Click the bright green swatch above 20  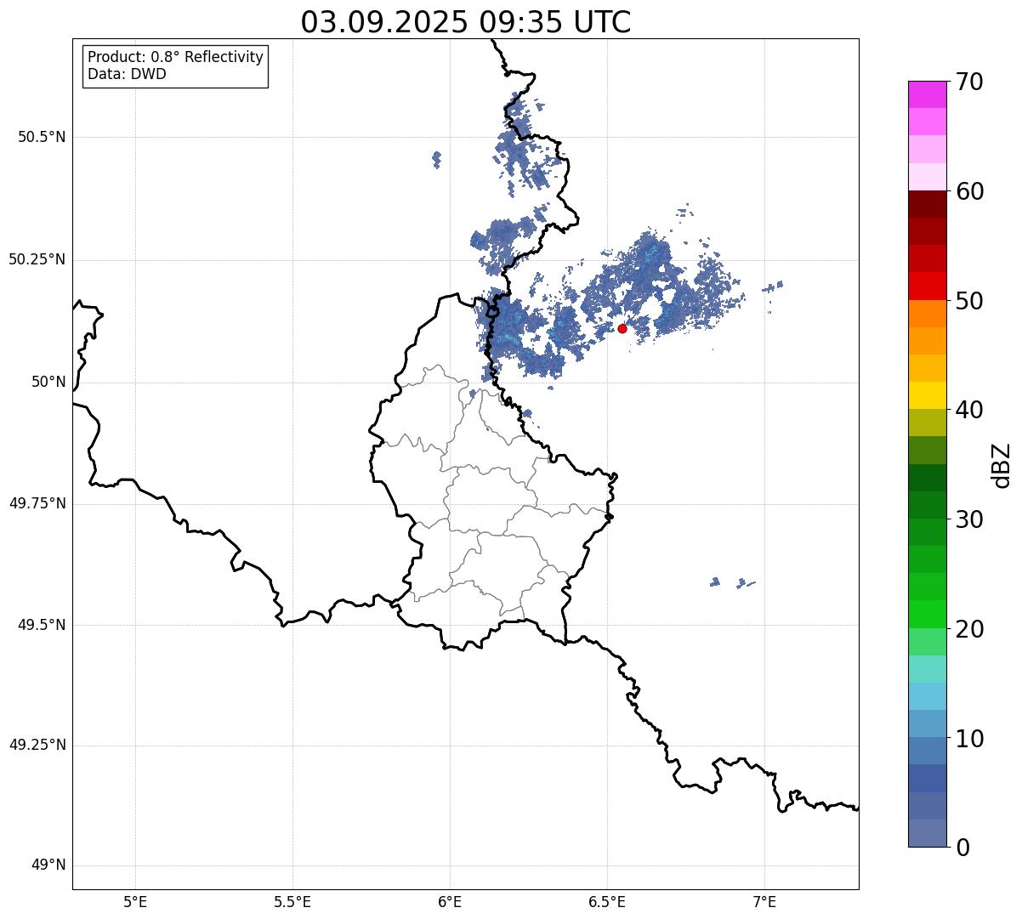928,614
